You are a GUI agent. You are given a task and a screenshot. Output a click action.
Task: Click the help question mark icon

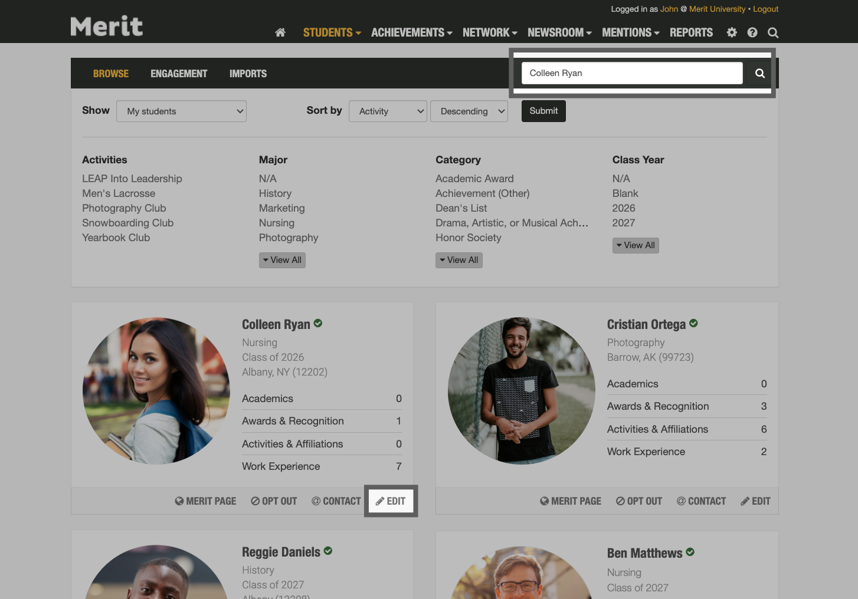click(x=752, y=32)
